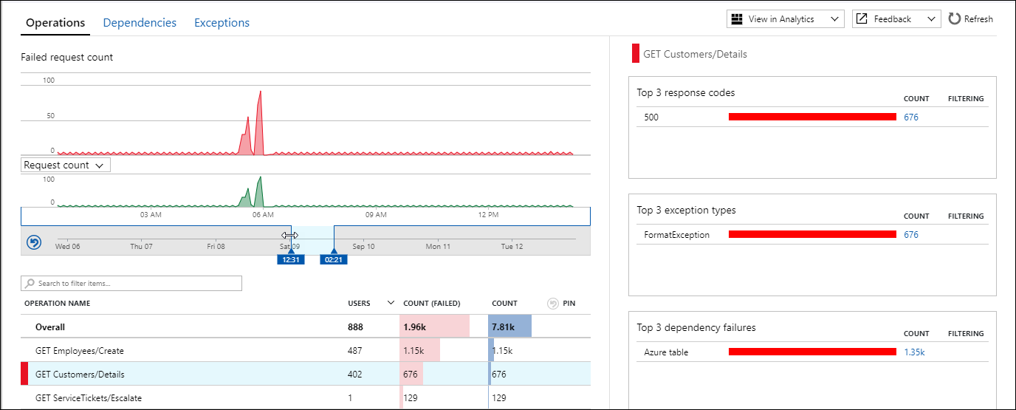Open the Feedback dropdown chevron
1016x410 pixels.
(x=931, y=19)
